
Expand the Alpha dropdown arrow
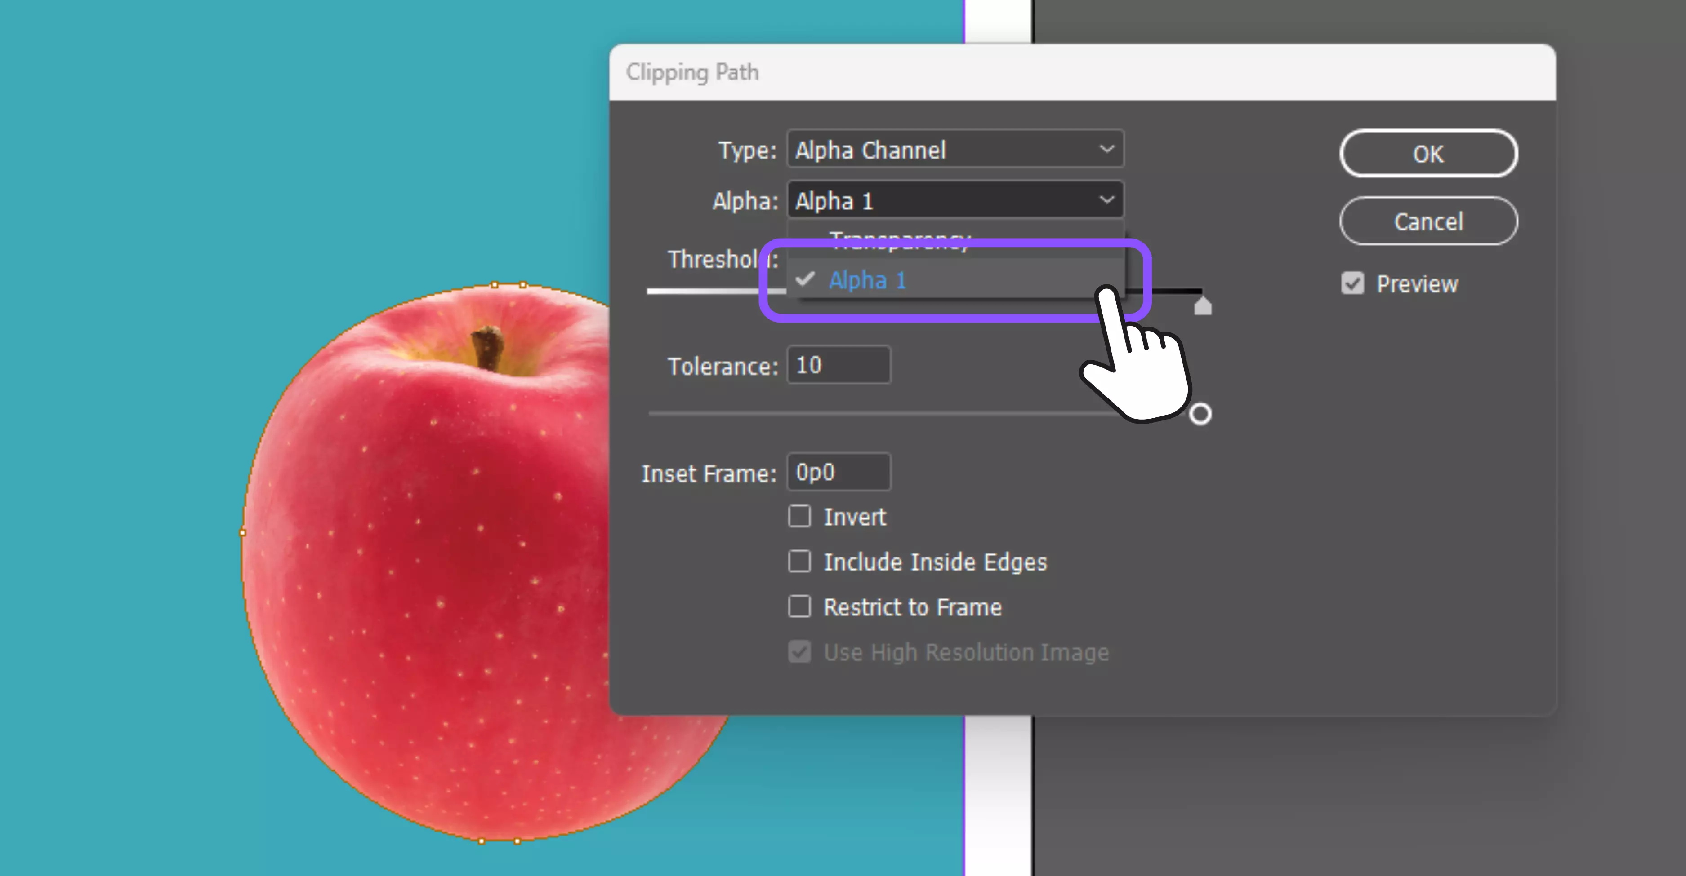coord(1106,199)
